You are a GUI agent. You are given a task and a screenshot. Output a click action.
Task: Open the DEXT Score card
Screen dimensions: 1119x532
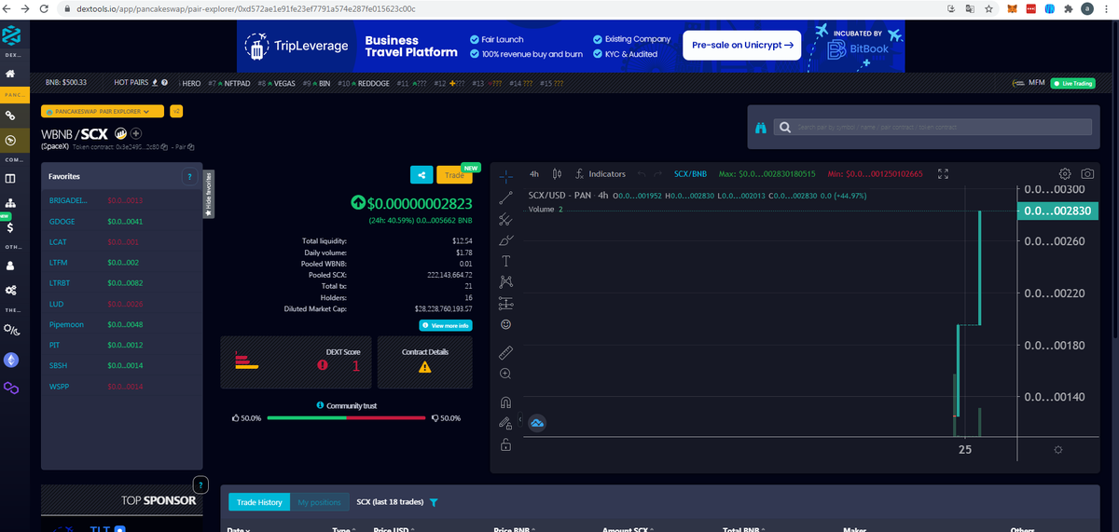[x=296, y=362]
